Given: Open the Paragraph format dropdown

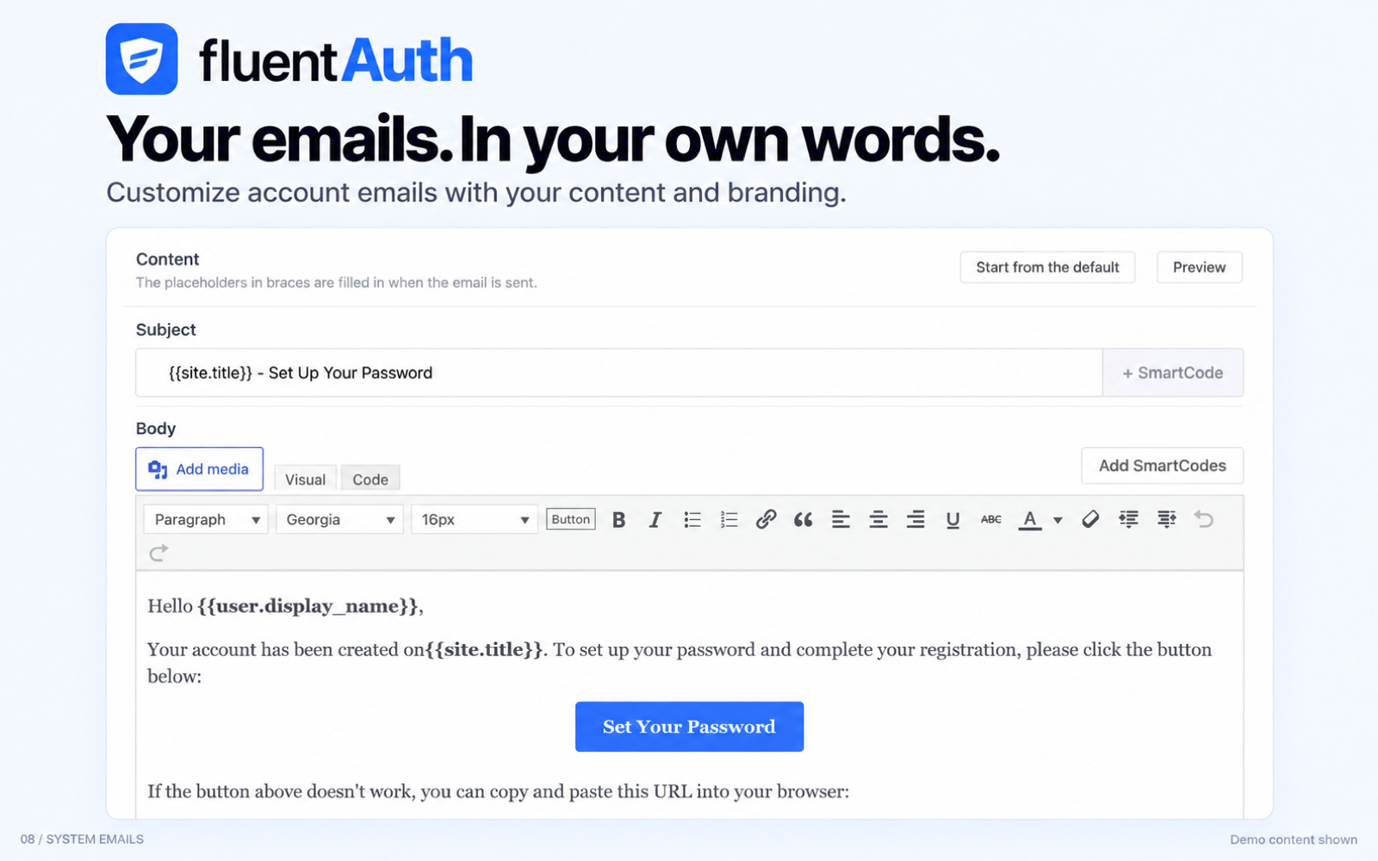Looking at the screenshot, I should point(206,519).
